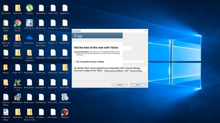Select the Waela-Mo file icon

[x=41, y=69]
